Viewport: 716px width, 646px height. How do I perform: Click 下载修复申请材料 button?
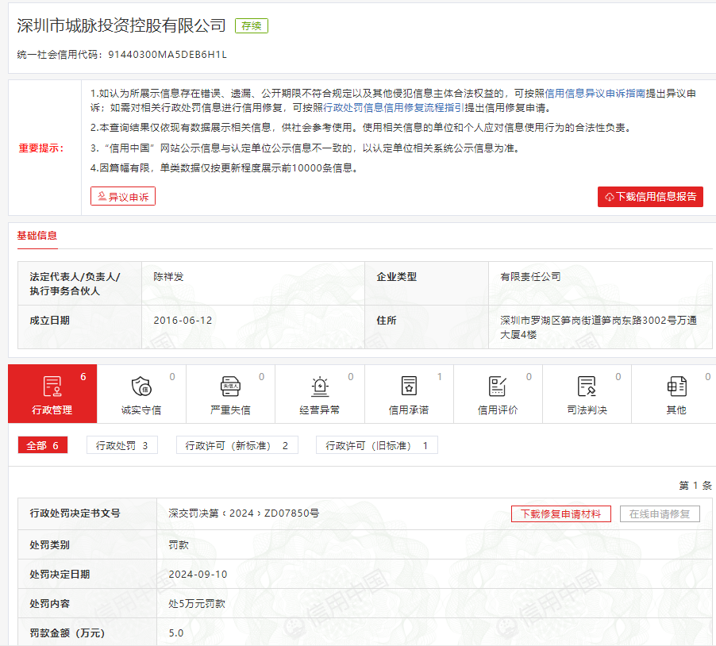561,513
